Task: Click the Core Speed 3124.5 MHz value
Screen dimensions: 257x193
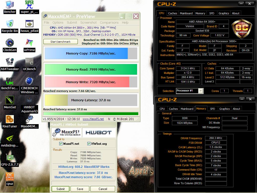Action: pos(188,68)
